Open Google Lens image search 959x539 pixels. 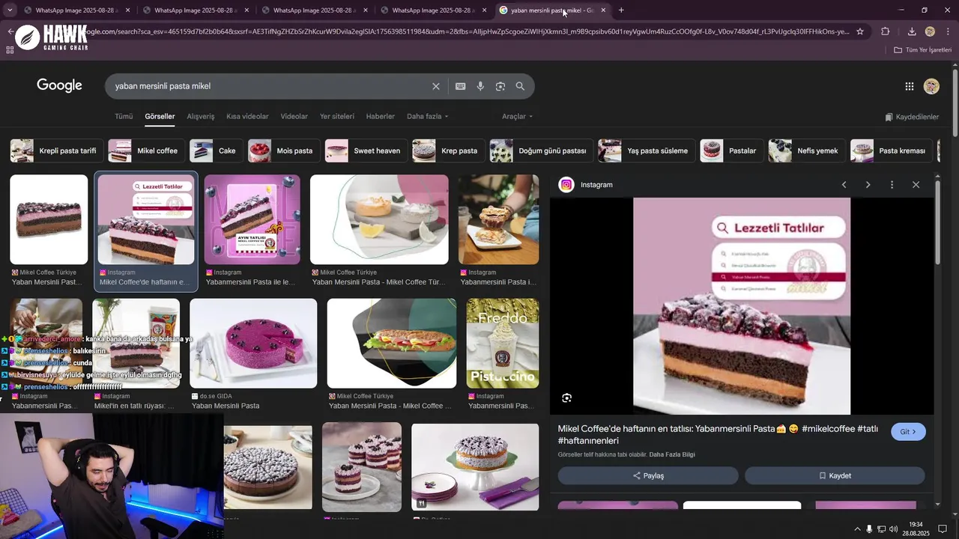[x=500, y=86]
